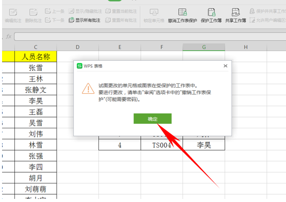Click 重置所有批注 reset all comments

pos(121,20)
